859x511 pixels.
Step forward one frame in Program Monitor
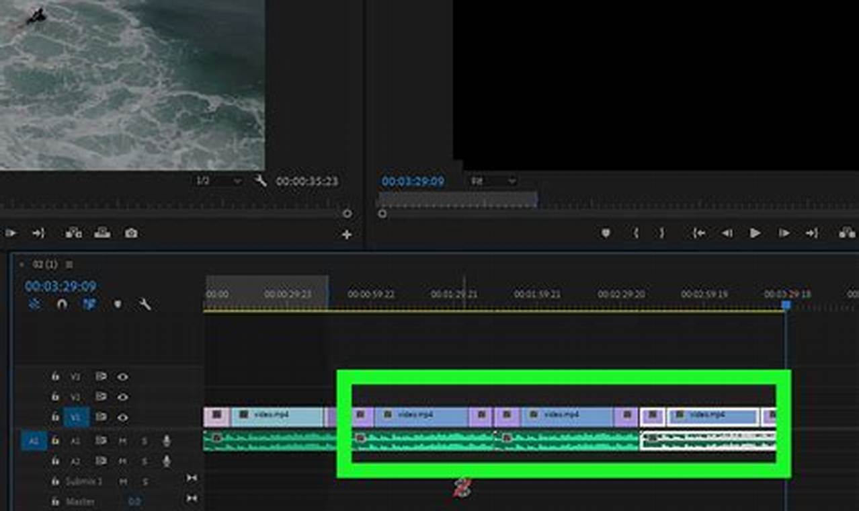(x=784, y=233)
